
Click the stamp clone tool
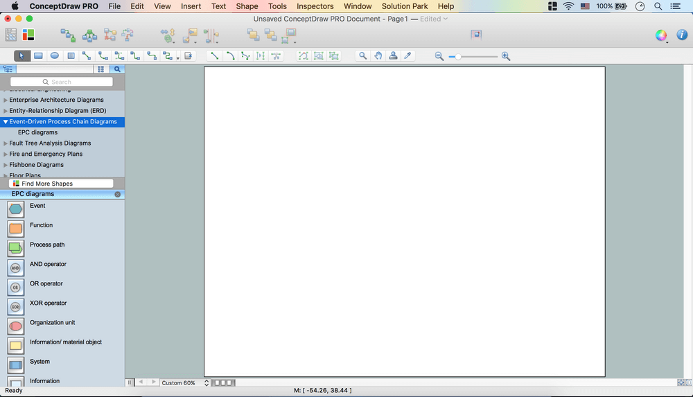coord(394,56)
